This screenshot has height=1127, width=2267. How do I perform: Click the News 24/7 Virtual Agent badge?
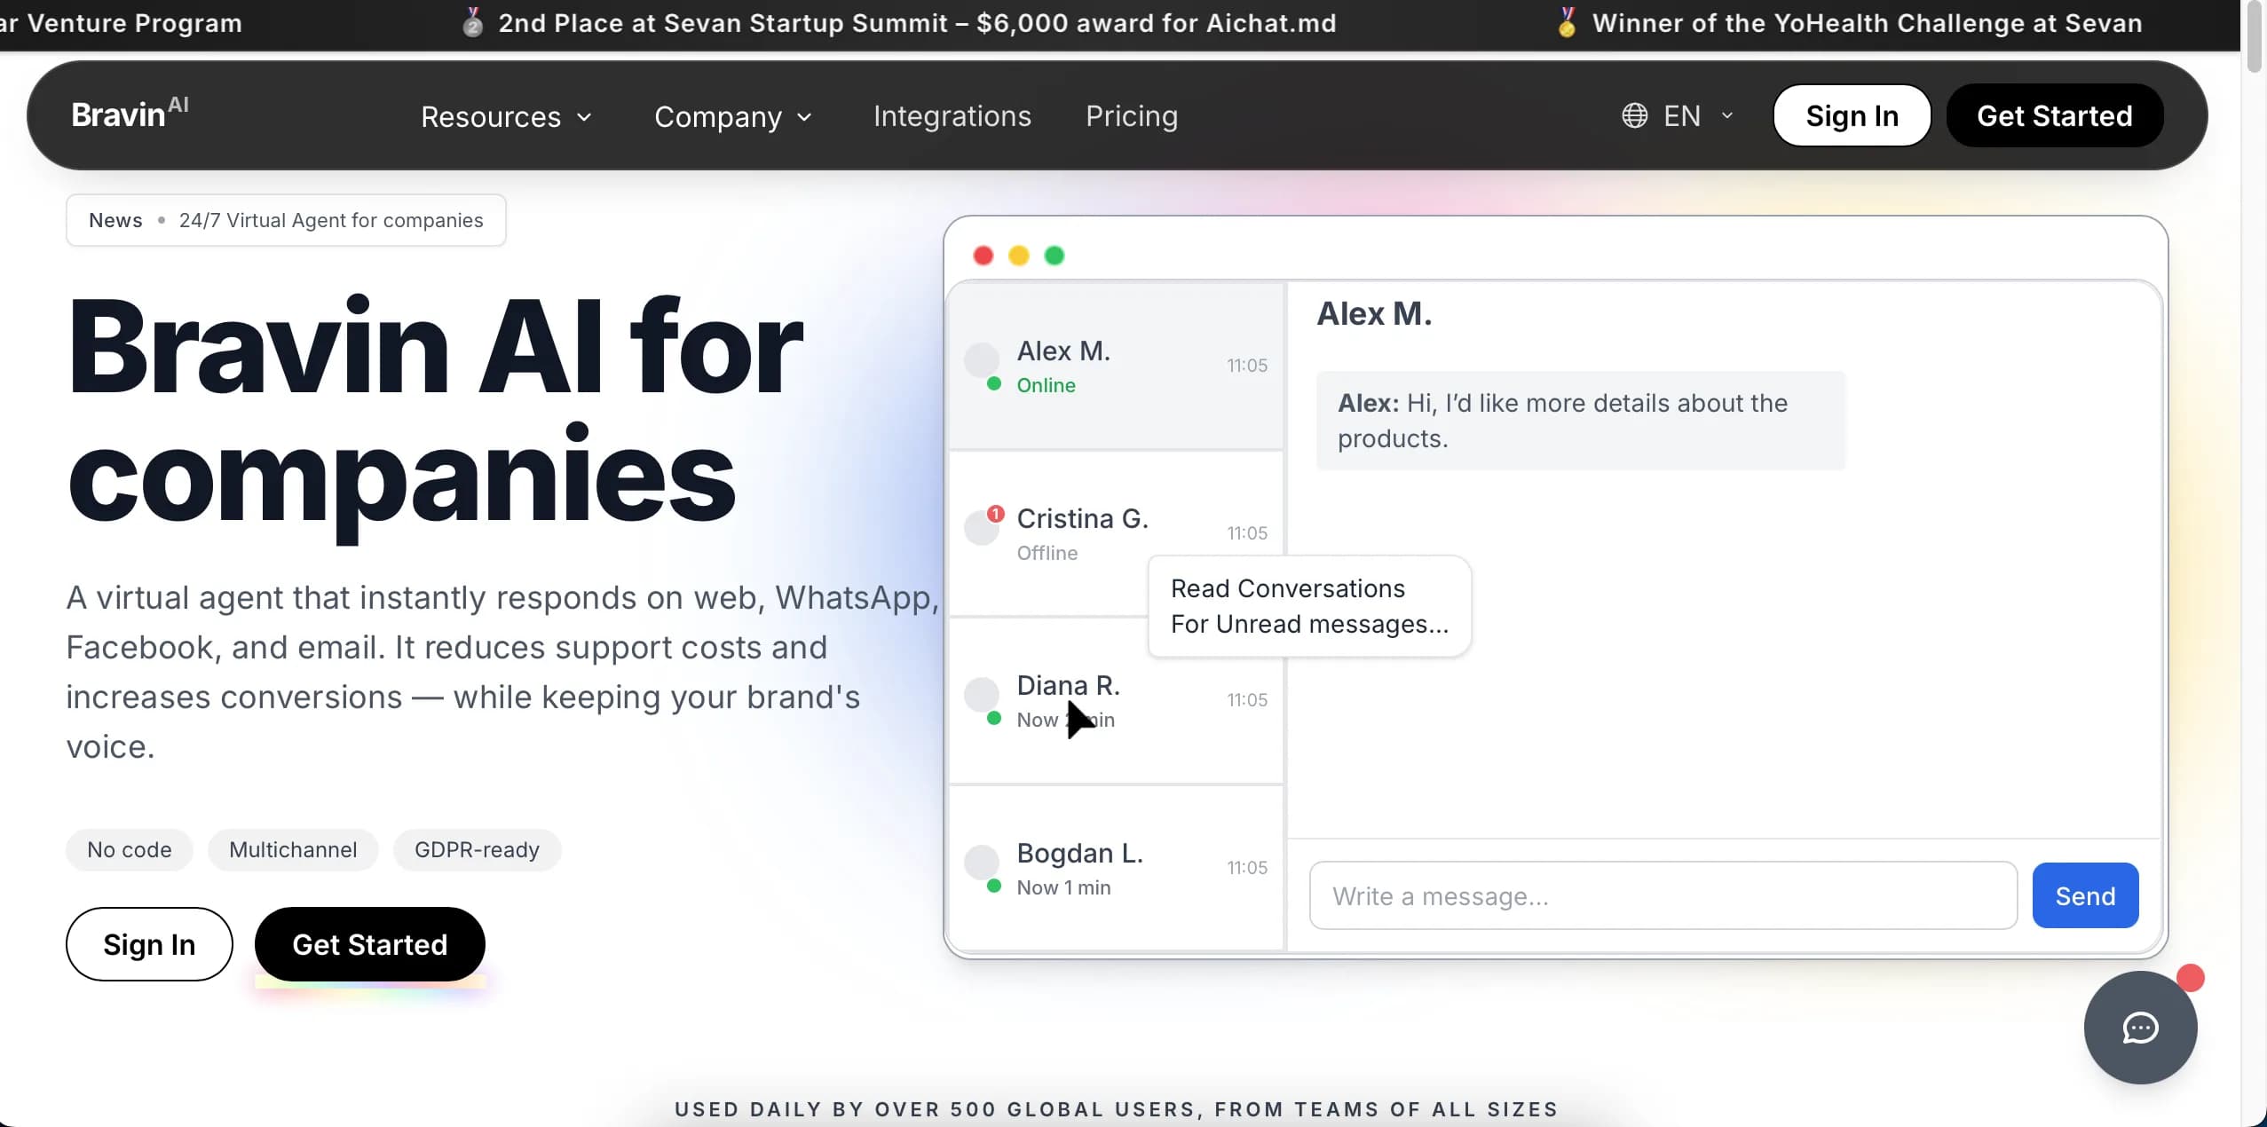pyautogui.click(x=286, y=220)
